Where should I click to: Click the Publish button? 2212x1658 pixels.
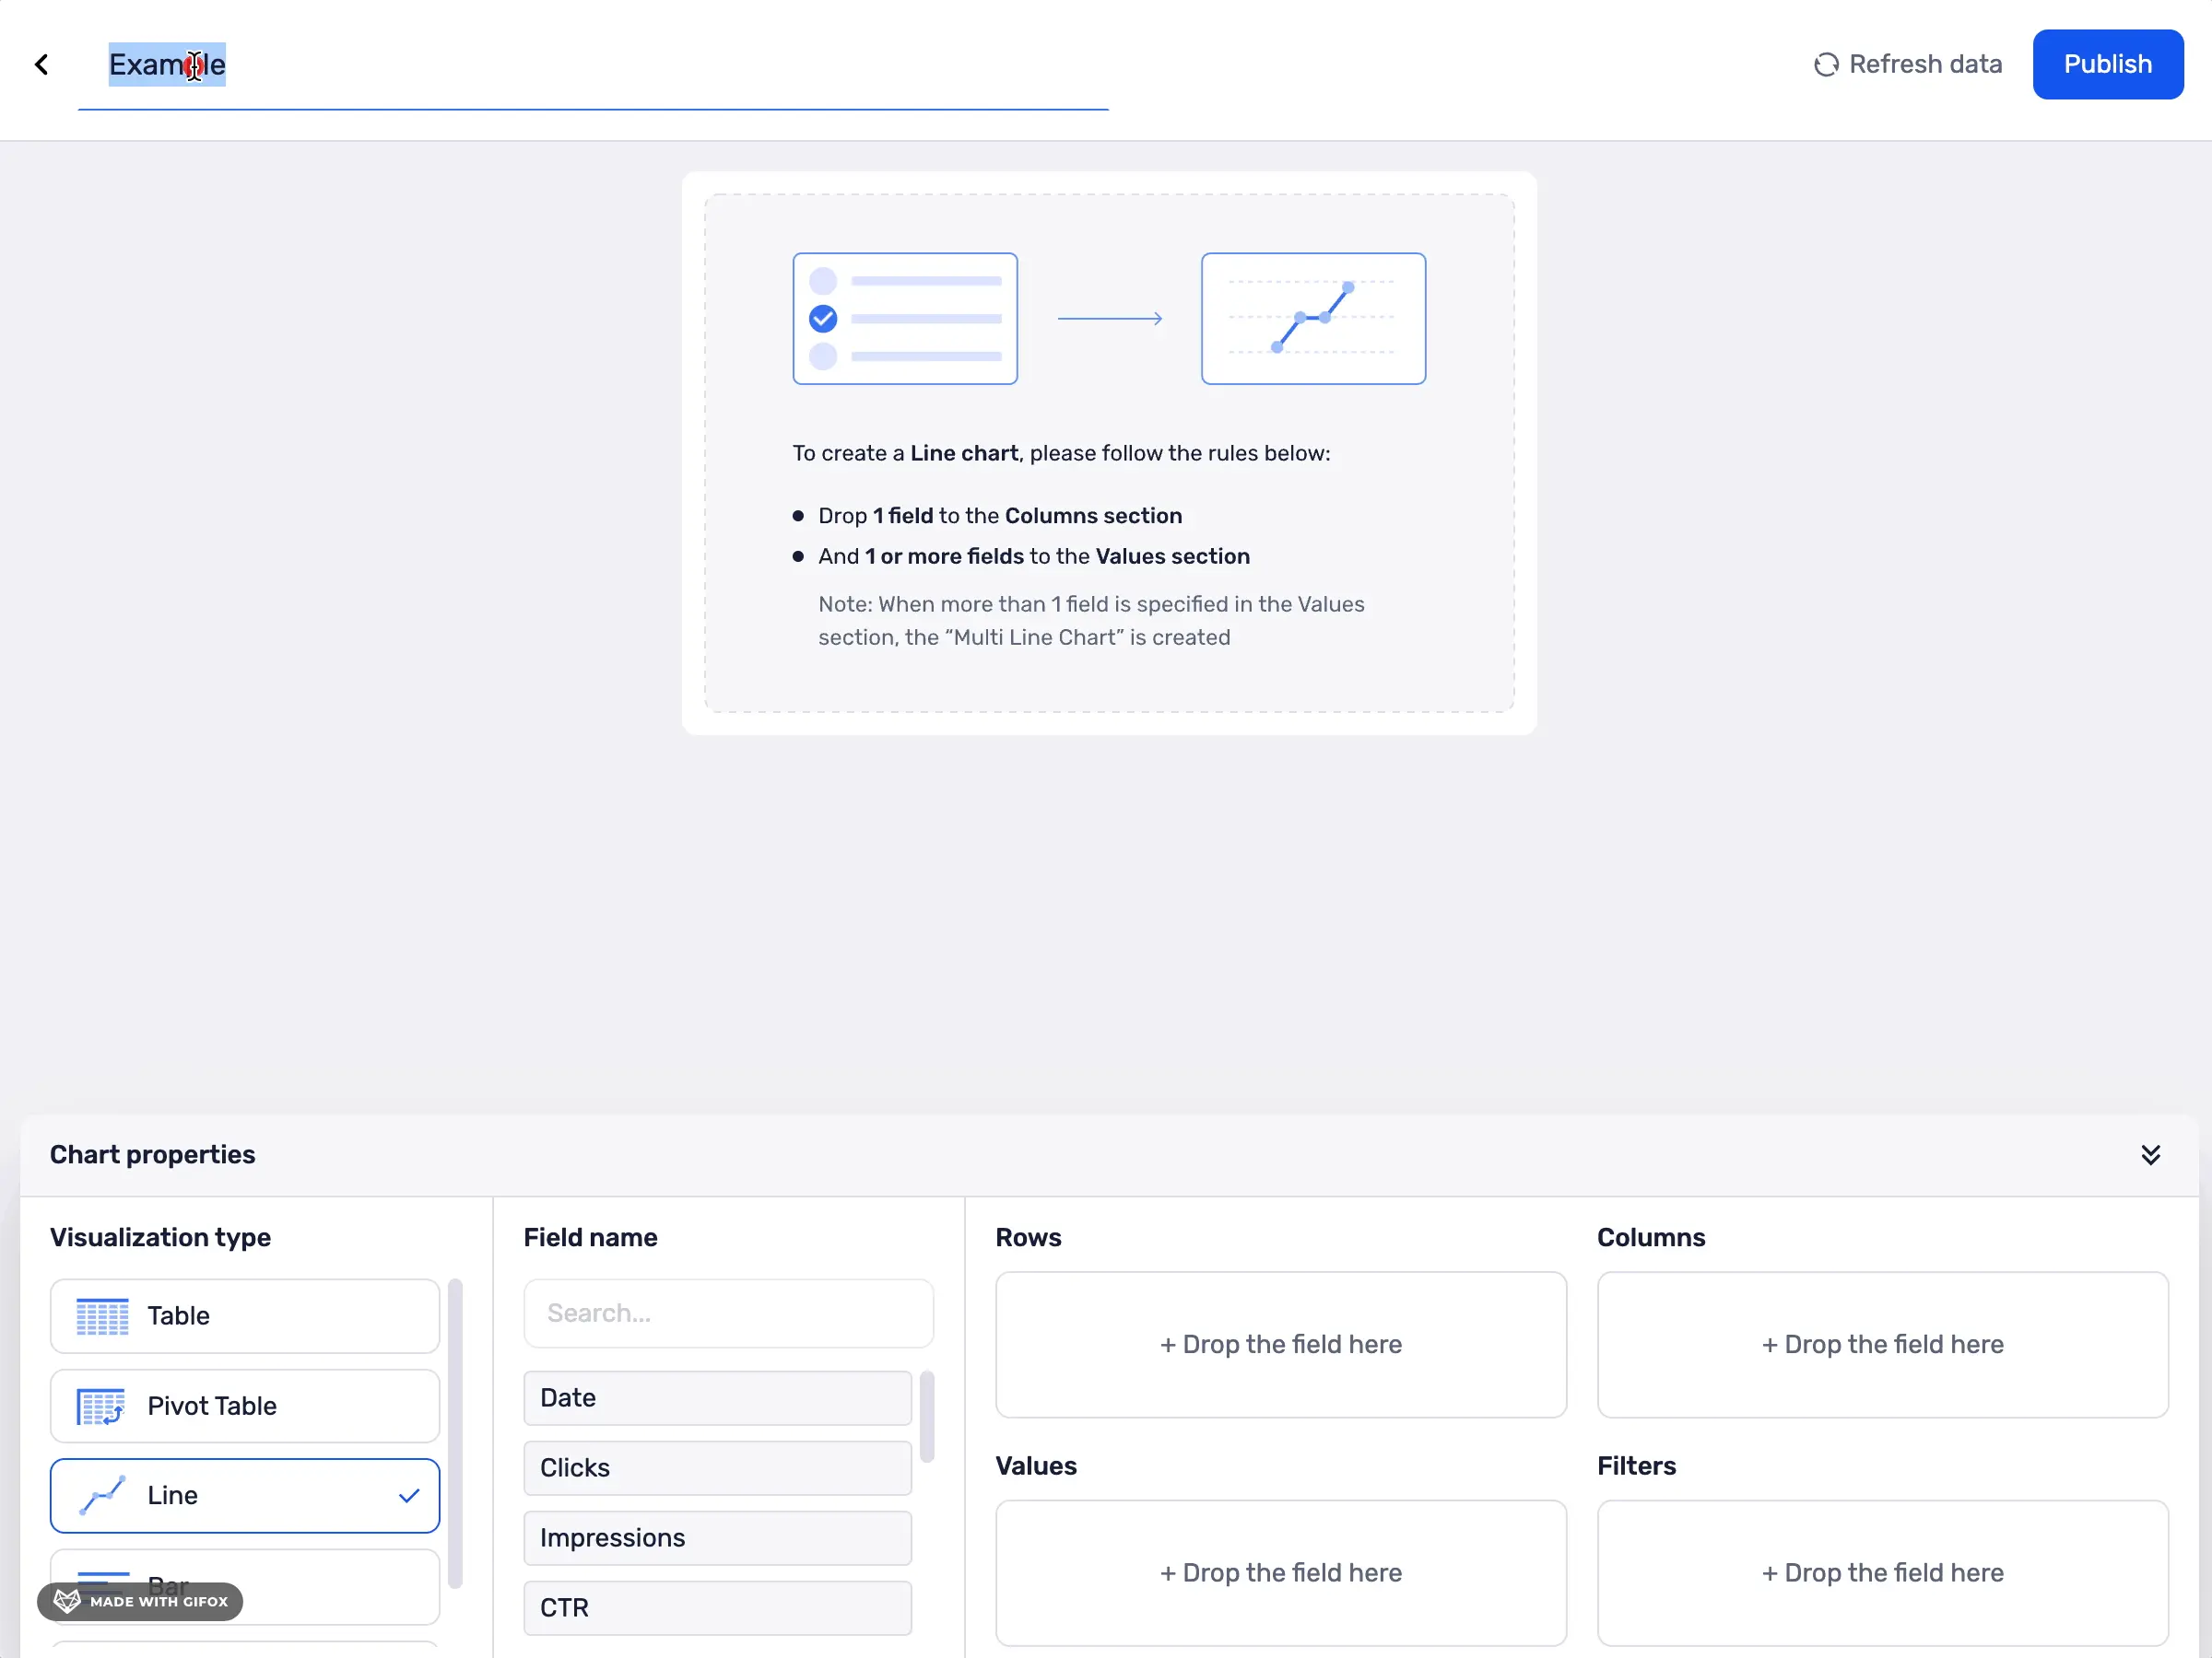tap(2107, 65)
